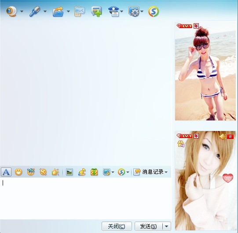Click the send file folder icon
238x233 pixels.
point(58,11)
